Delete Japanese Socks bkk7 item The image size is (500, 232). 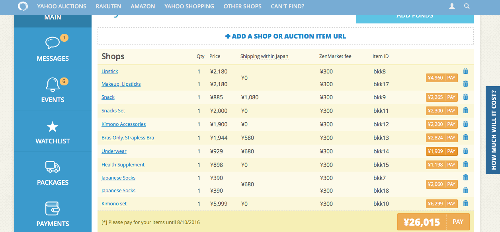(465, 178)
